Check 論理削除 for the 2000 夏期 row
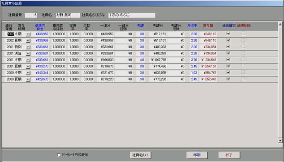 (x=243, y=79)
